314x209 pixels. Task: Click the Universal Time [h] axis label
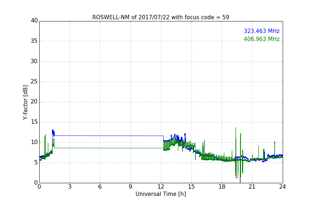pos(161,194)
